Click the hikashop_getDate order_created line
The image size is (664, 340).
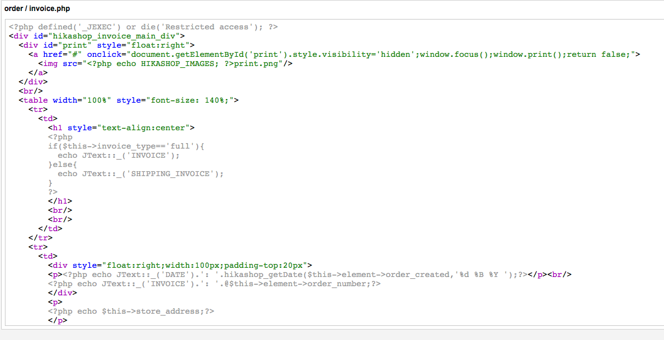(x=310, y=275)
